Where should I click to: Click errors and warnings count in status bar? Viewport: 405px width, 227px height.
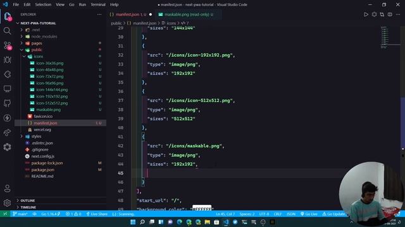73,214
